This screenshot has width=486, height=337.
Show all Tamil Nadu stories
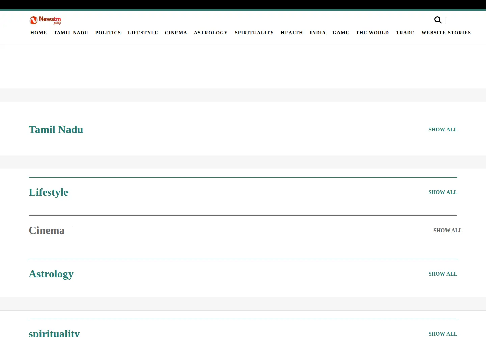point(443,130)
